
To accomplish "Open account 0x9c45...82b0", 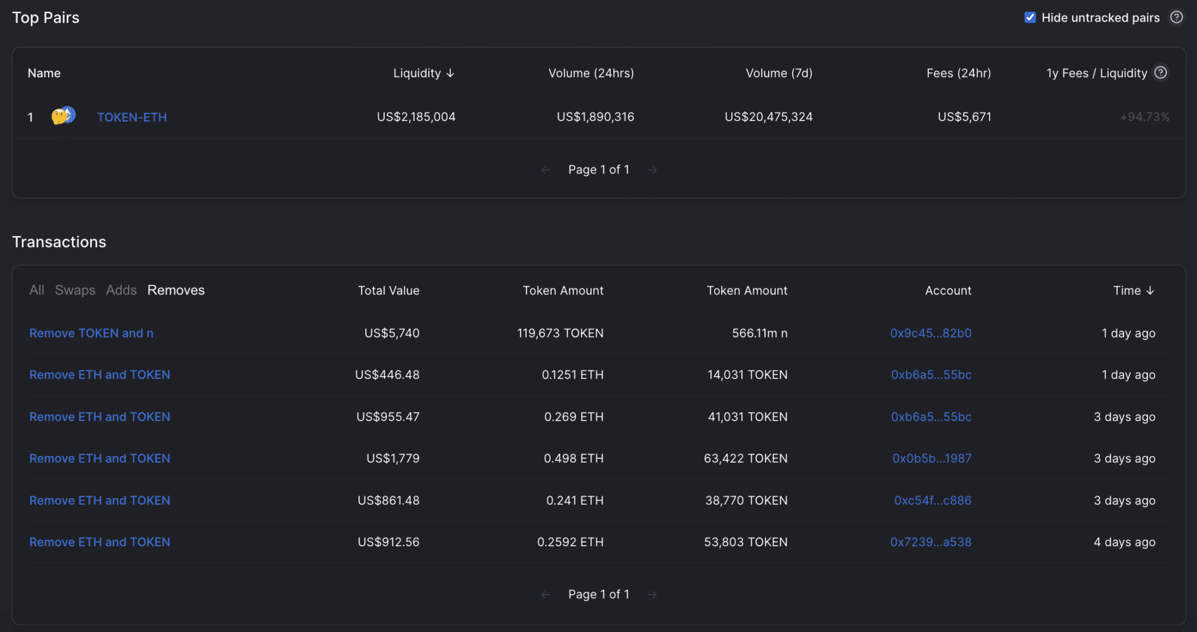I will tap(930, 333).
